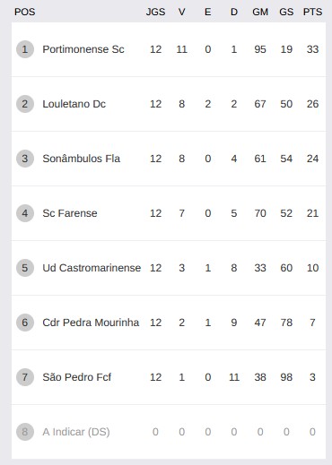Click the position 4 round badge
The image size is (332, 465).
tap(25, 213)
